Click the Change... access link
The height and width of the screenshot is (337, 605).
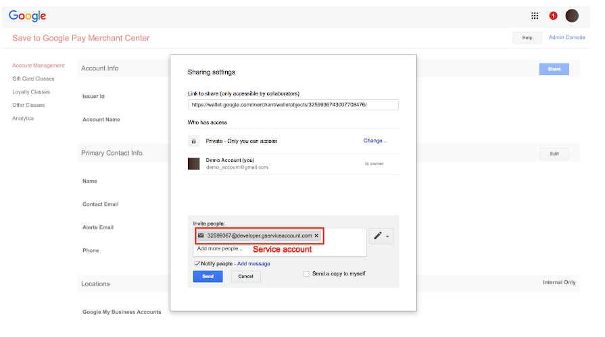pyautogui.click(x=374, y=141)
